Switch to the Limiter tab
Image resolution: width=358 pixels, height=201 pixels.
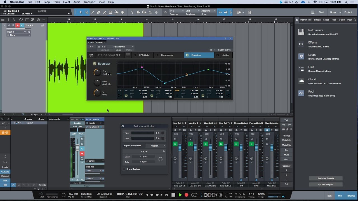pos(225,55)
